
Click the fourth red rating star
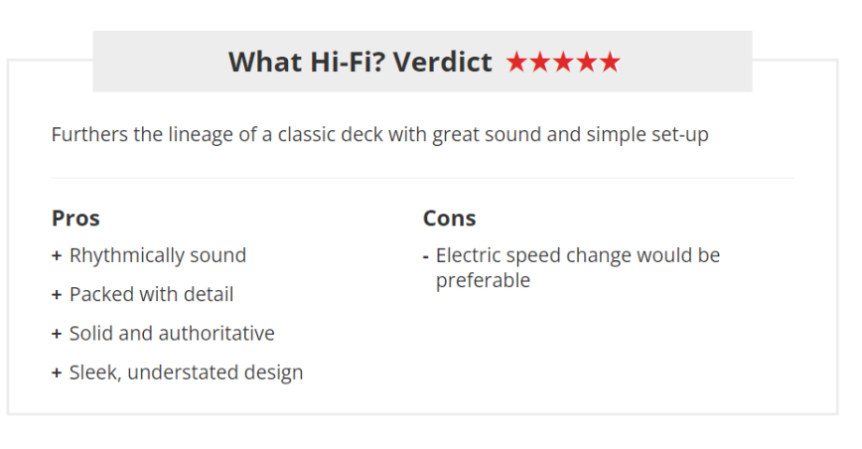pyautogui.click(x=587, y=62)
